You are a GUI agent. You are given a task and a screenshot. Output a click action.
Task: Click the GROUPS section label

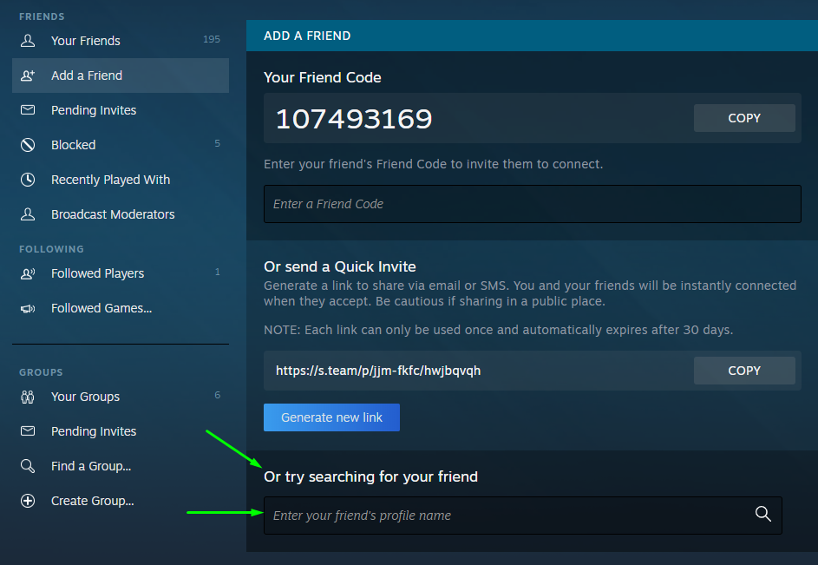(42, 372)
